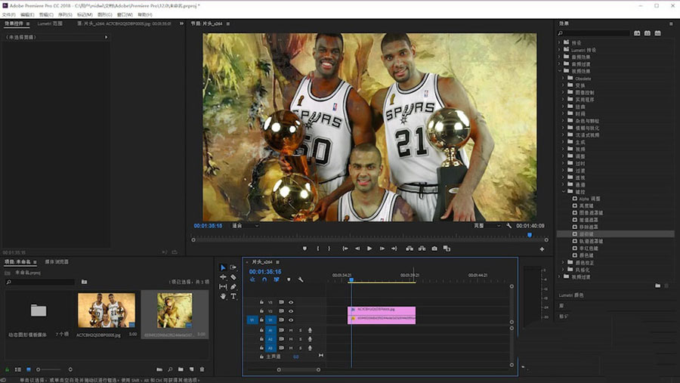The height and width of the screenshot is (383, 680).
Task: Switch to the 媒体浏览器 tab
Action: pyautogui.click(x=58, y=262)
